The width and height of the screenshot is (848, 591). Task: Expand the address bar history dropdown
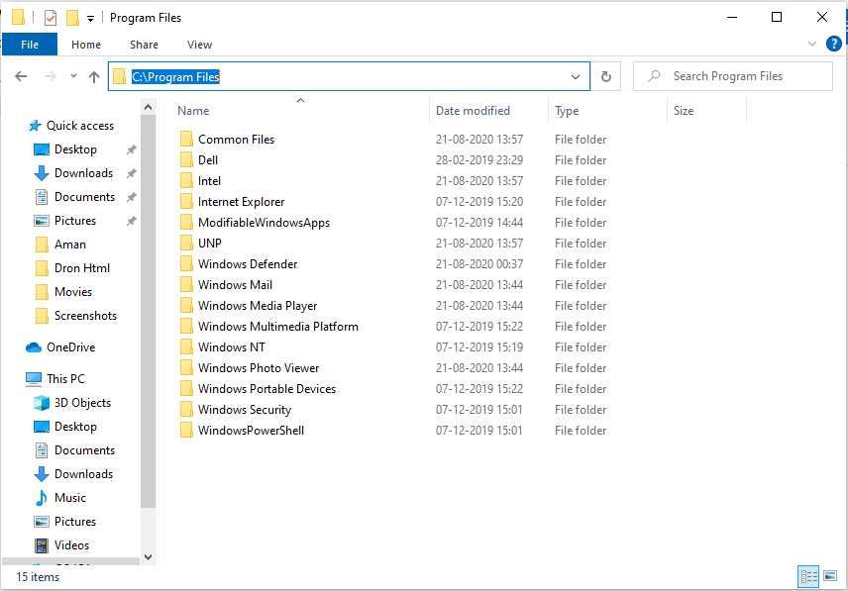click(576, 76)
